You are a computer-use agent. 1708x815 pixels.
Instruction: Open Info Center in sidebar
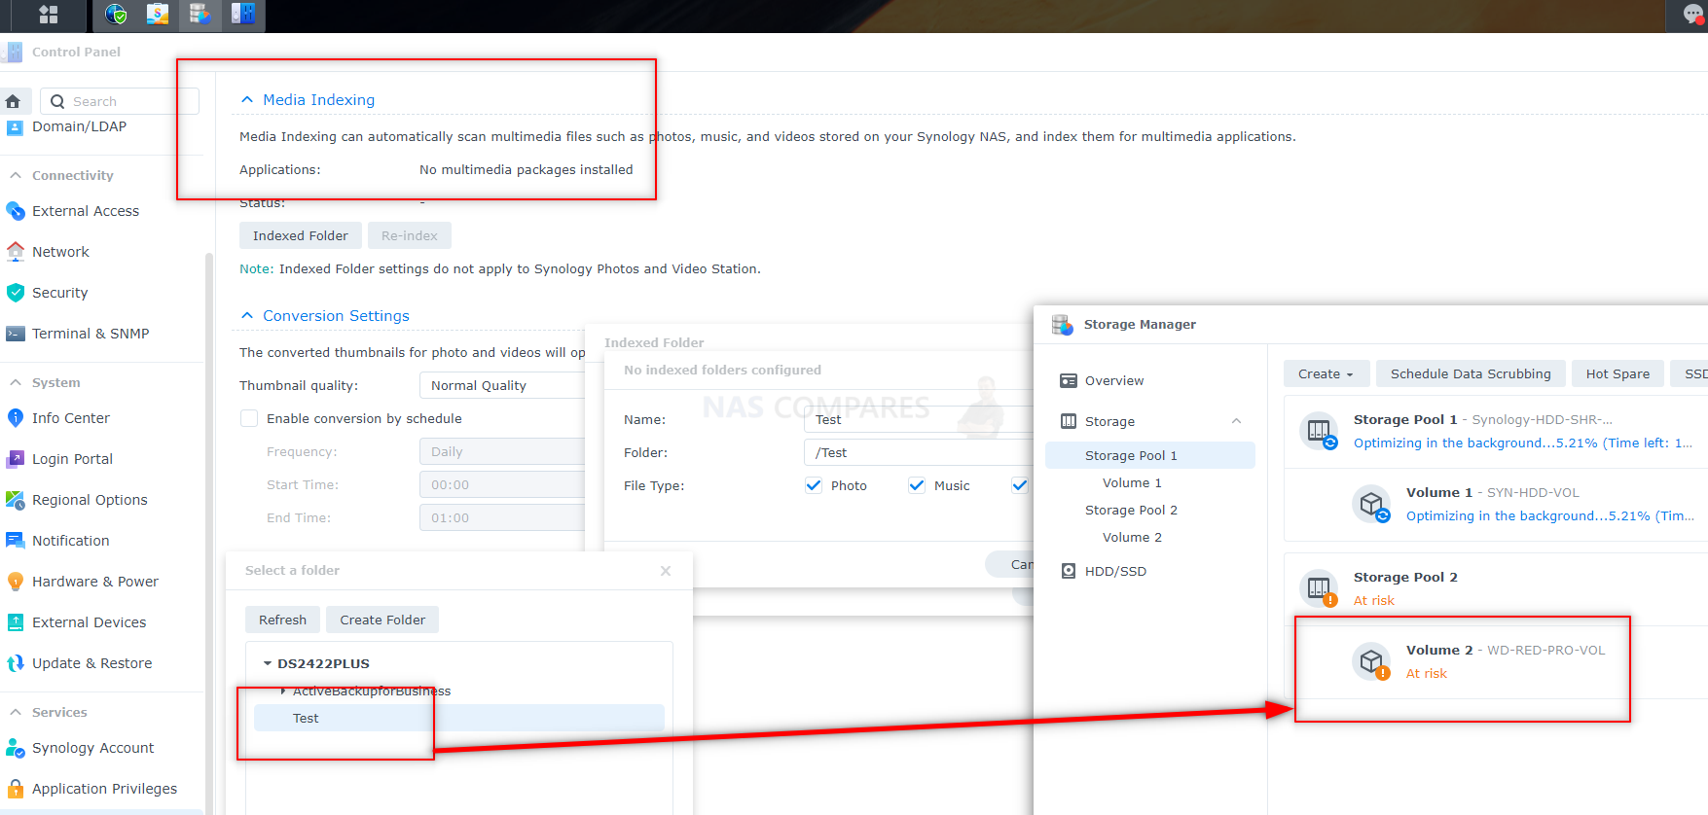(x=71, y=418)
